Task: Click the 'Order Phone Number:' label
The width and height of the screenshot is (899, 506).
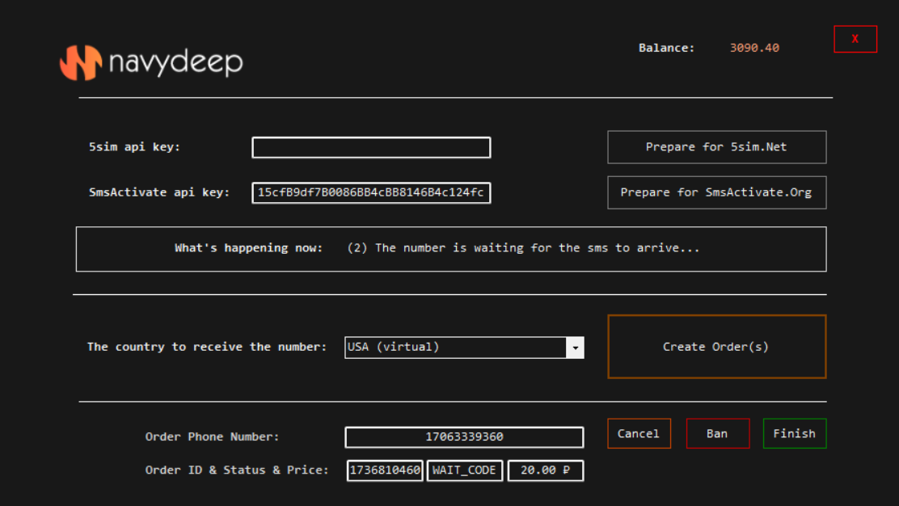Action: 212,437
